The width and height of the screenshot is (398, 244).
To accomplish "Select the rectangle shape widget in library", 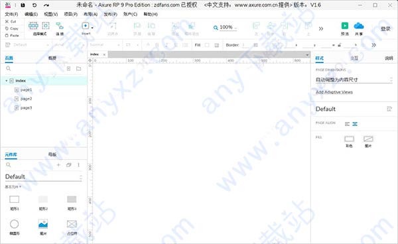I will point(14,200).
